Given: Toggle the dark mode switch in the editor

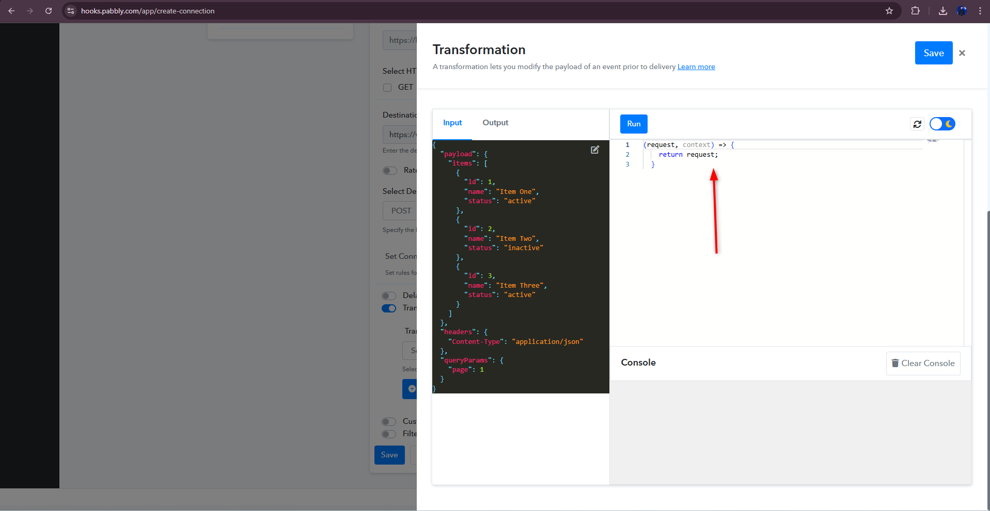Looking at the screenshot, I should 942,124.
